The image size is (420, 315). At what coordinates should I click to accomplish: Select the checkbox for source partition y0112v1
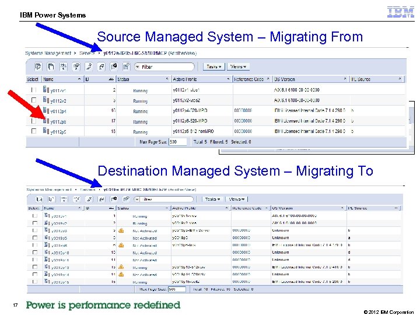click(x=34, y=90)
